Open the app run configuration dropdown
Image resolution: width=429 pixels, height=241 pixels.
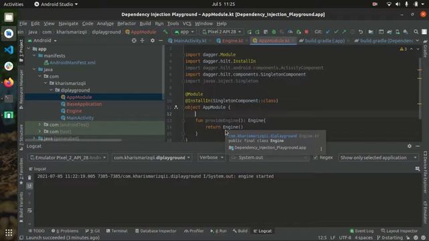pos(184,32)
